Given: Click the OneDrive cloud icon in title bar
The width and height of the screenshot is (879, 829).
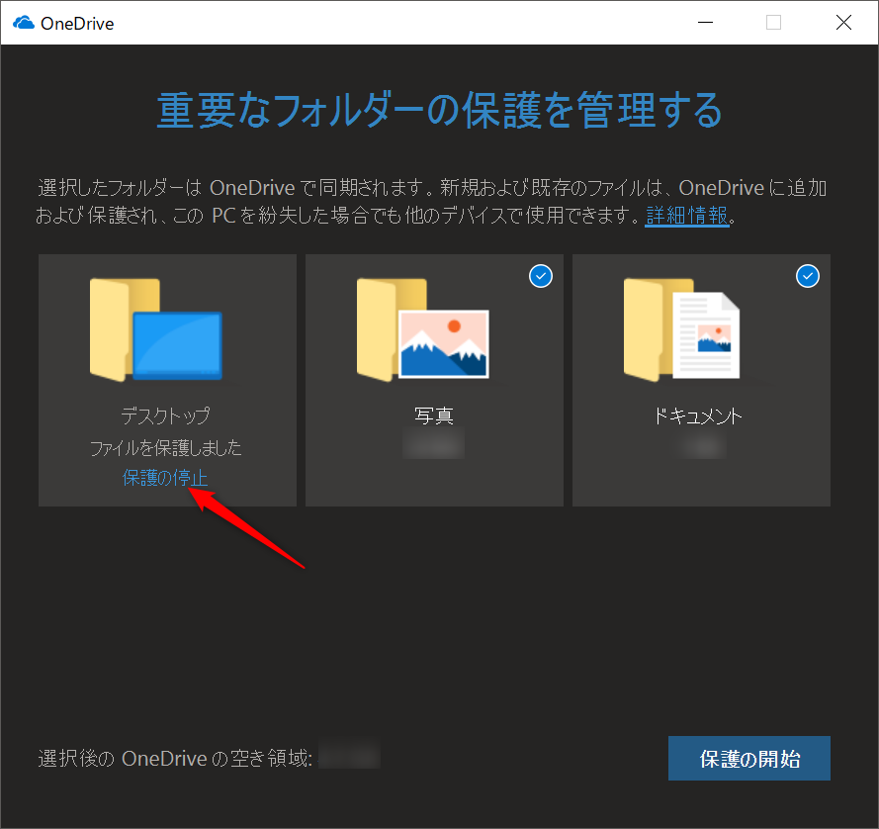Looking at the screenshot, I should (x=24, y=23).
